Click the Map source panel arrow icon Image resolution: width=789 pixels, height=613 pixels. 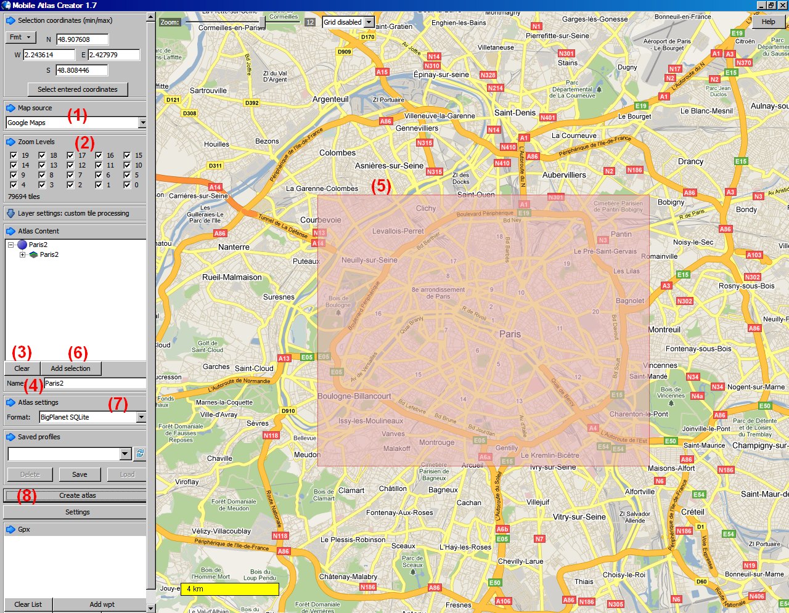point(10,108)
